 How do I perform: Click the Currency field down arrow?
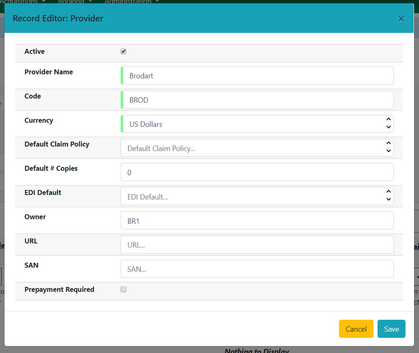(388, 127)
